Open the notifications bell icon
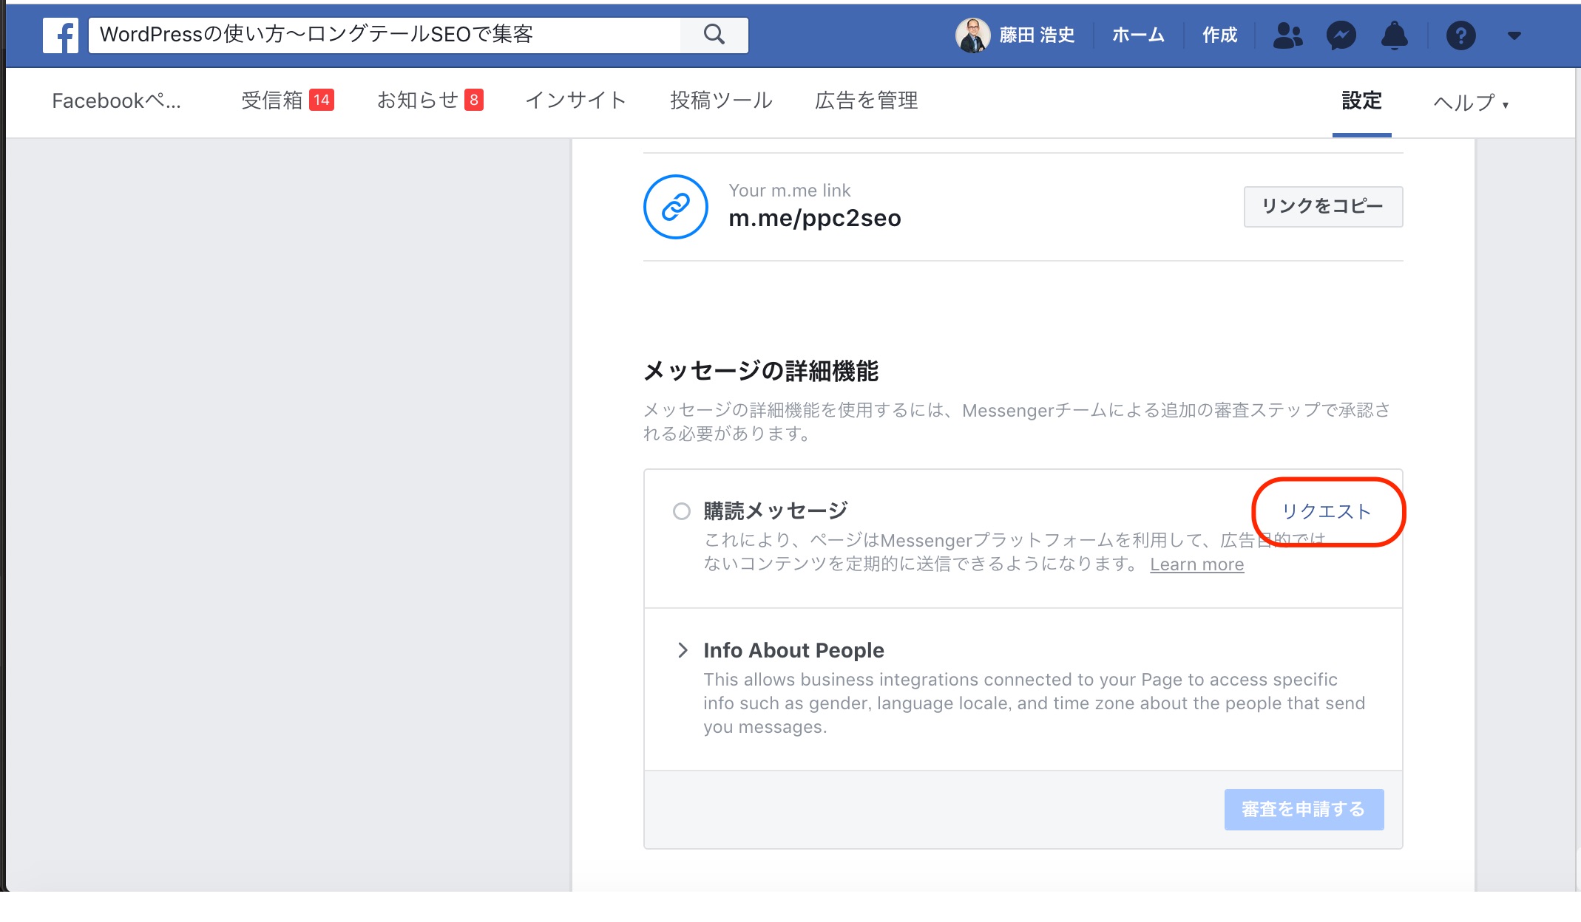 pos(1394,35)
